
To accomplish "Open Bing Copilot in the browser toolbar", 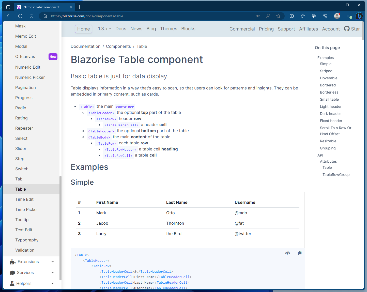I will pos(359,16).
